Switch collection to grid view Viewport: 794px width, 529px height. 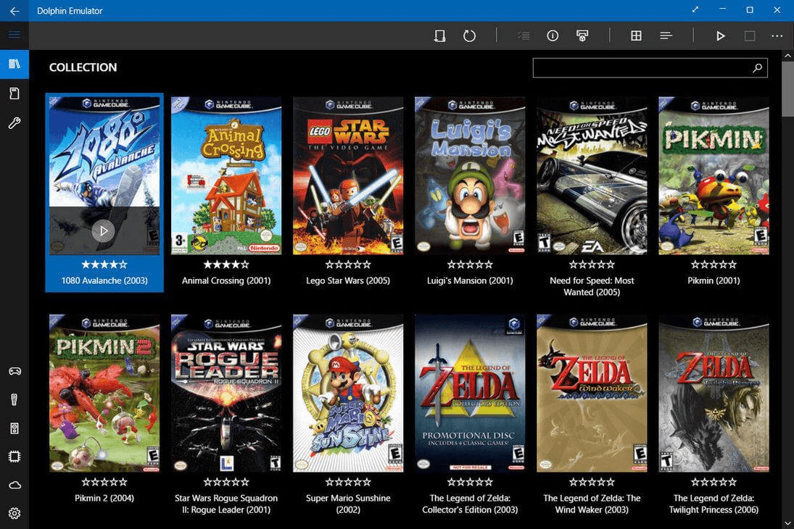pyautogui.click(x=636, y=36)
